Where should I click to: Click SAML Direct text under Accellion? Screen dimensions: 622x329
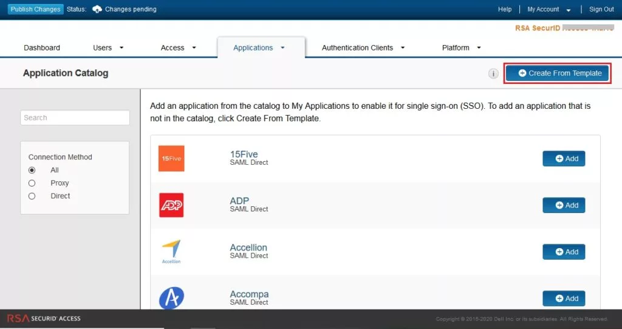[x=249, y=255]
